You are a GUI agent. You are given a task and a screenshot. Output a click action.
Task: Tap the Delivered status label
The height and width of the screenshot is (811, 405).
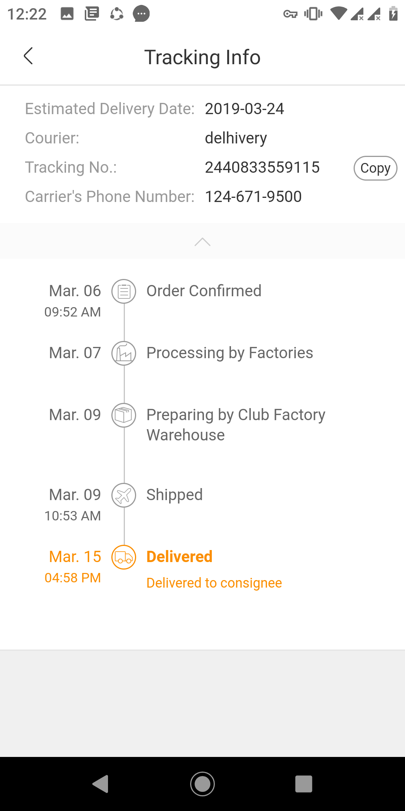pos(180,556)
